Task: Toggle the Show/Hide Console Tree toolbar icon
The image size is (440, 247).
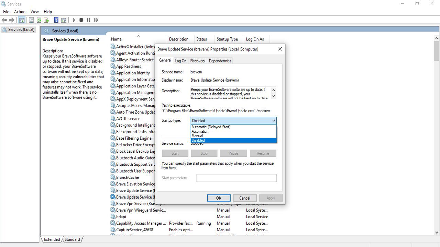Action: [x=22, y=20]
